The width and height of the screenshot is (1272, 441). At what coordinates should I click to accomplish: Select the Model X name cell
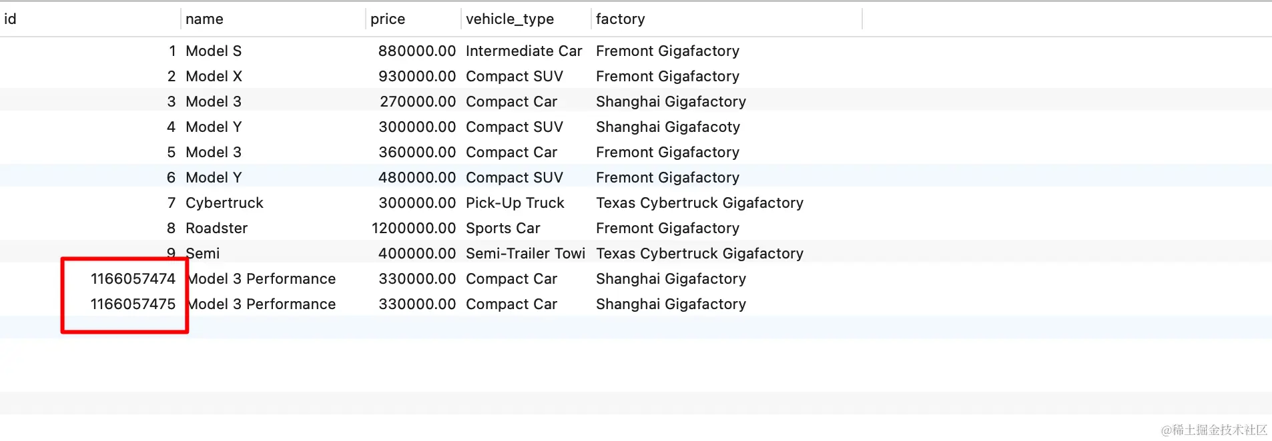(214, 77)
